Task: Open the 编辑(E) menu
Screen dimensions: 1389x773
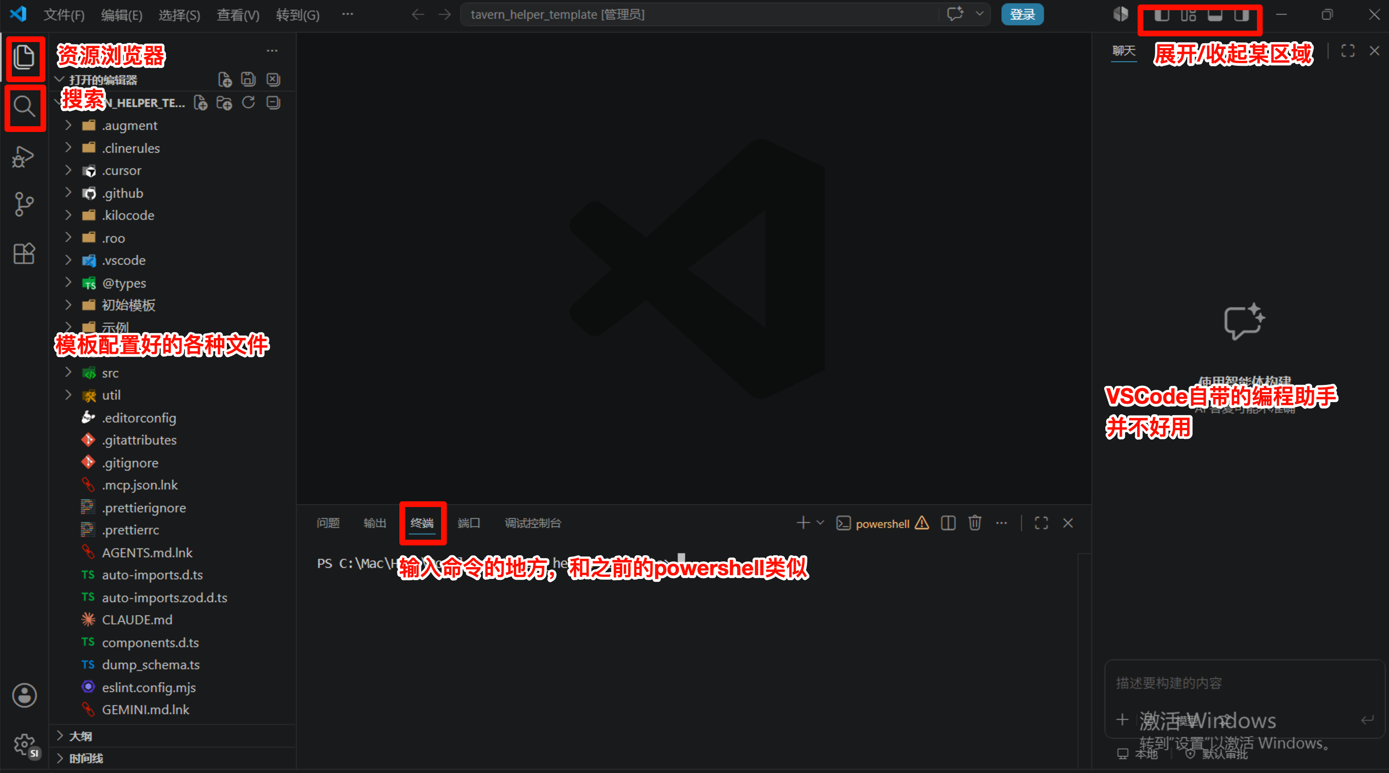Action: click(x=122, y=15)
